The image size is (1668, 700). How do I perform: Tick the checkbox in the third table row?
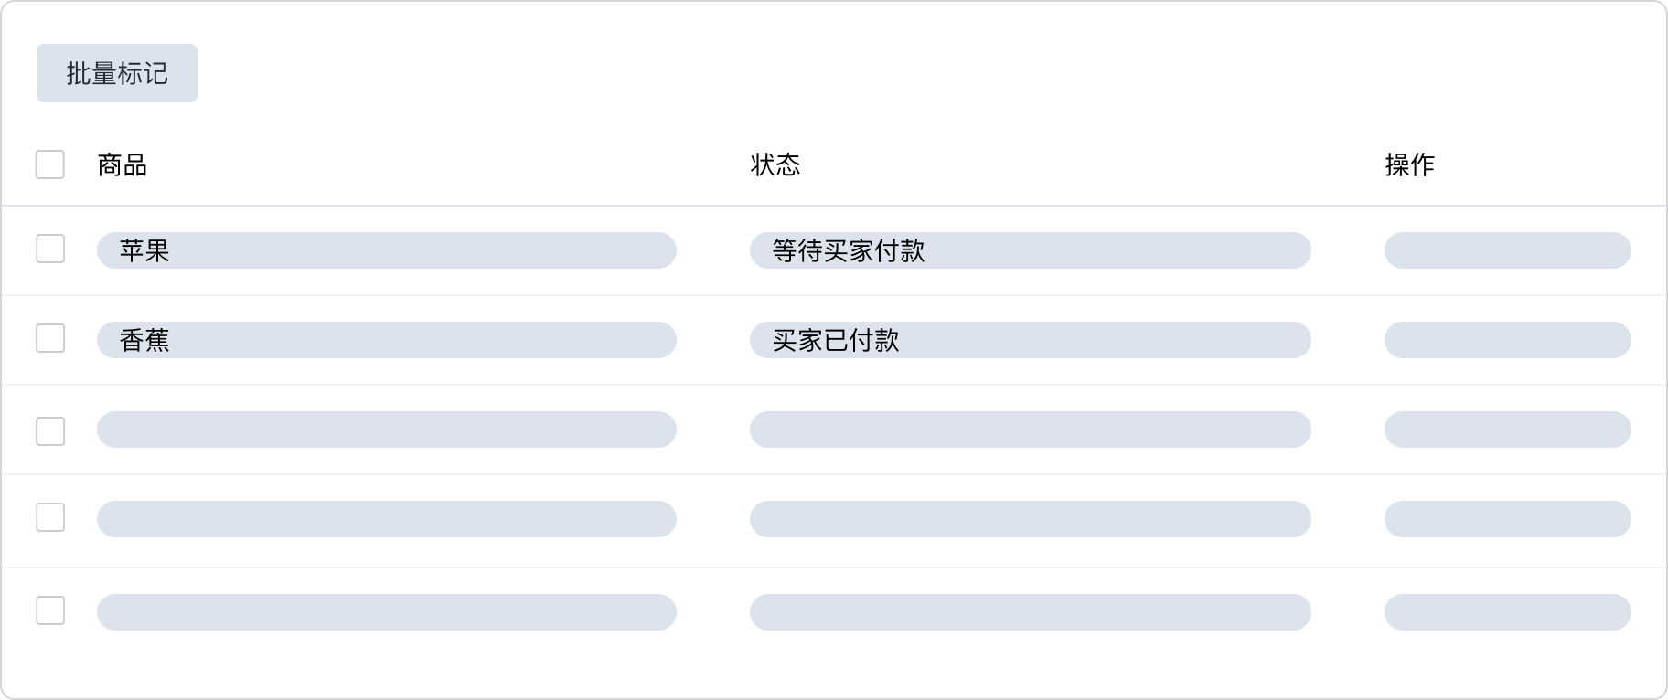(50, 430)
